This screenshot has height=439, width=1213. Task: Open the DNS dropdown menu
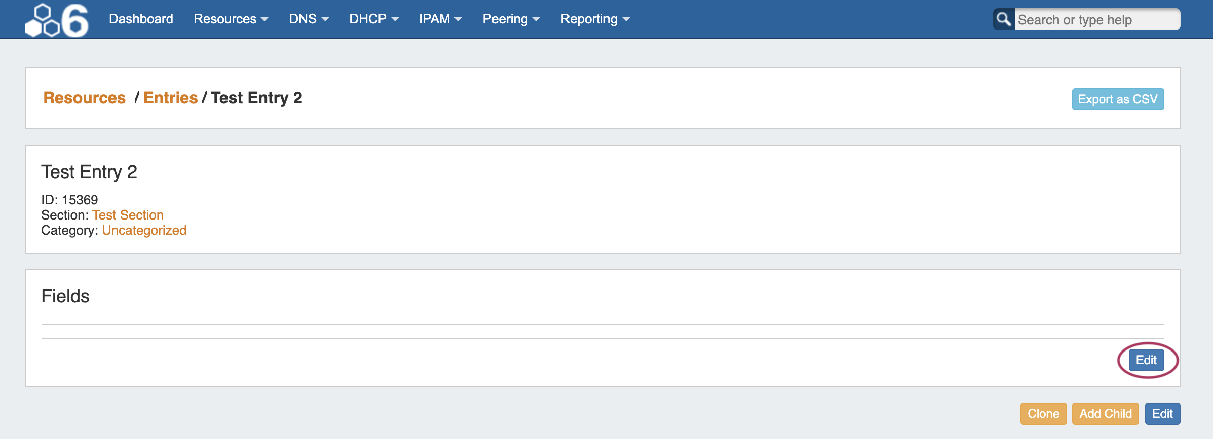tap(309, 19)
